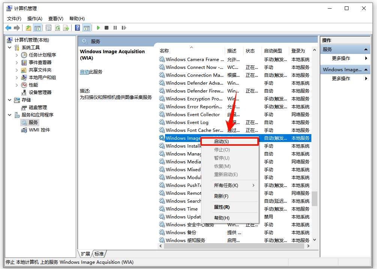Sort by 登录为 column header
Image resolution: width=377 pixels, height=269 pixels.
300,51
